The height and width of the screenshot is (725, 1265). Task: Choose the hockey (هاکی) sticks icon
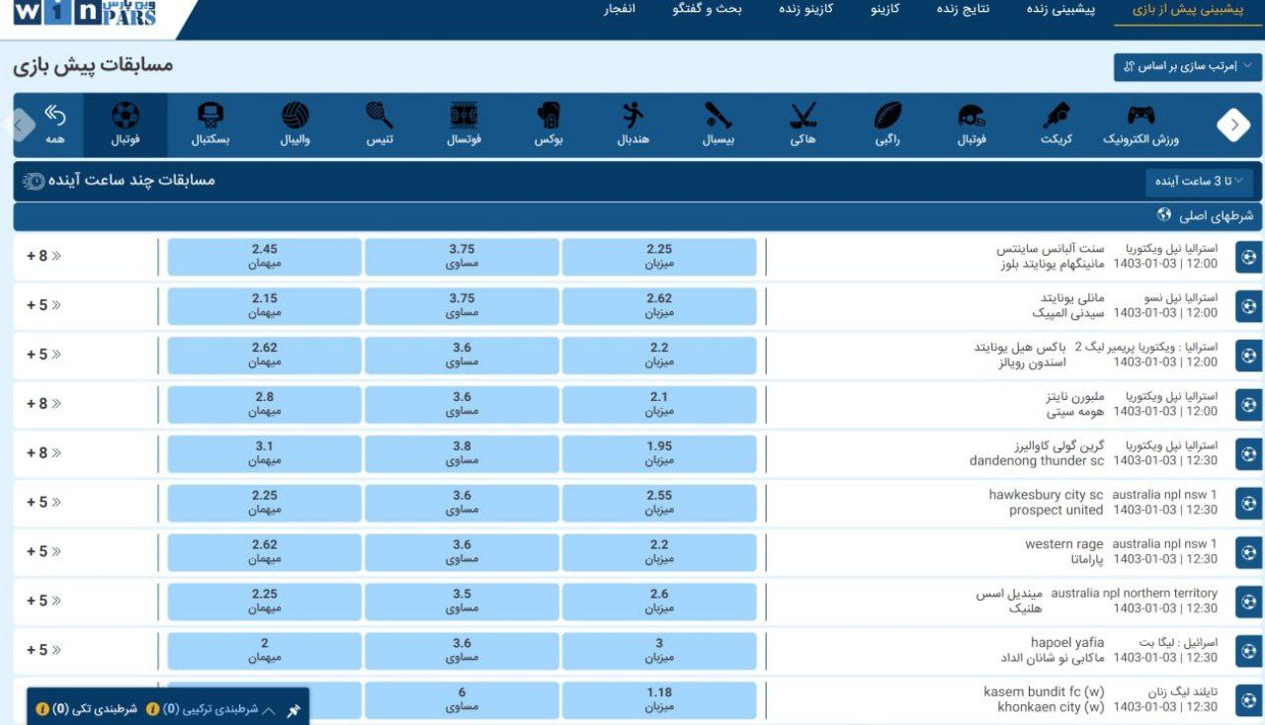(x=802, y=117)
